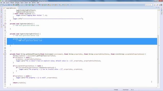Collapse the logEnvVariables method fold
Image resolution: width=163 pixels, height=91 pixels.
[6, 24]
